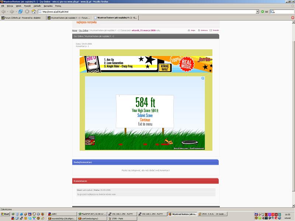Click the Stop loading icon
295x221 pixels.
[27, 12]
